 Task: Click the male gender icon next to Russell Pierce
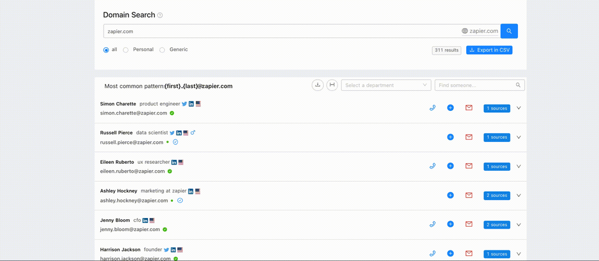[193, 133]
